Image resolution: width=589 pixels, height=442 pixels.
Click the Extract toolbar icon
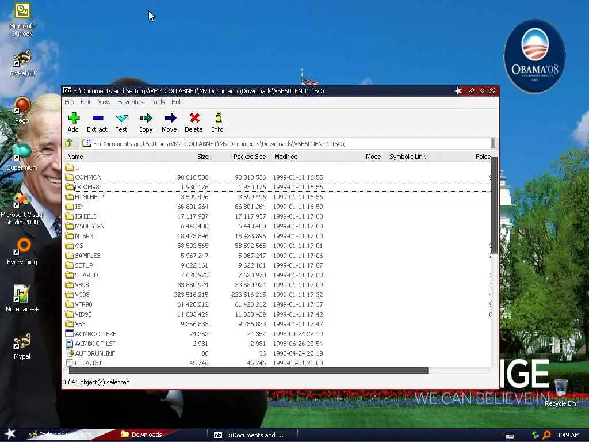97,122
